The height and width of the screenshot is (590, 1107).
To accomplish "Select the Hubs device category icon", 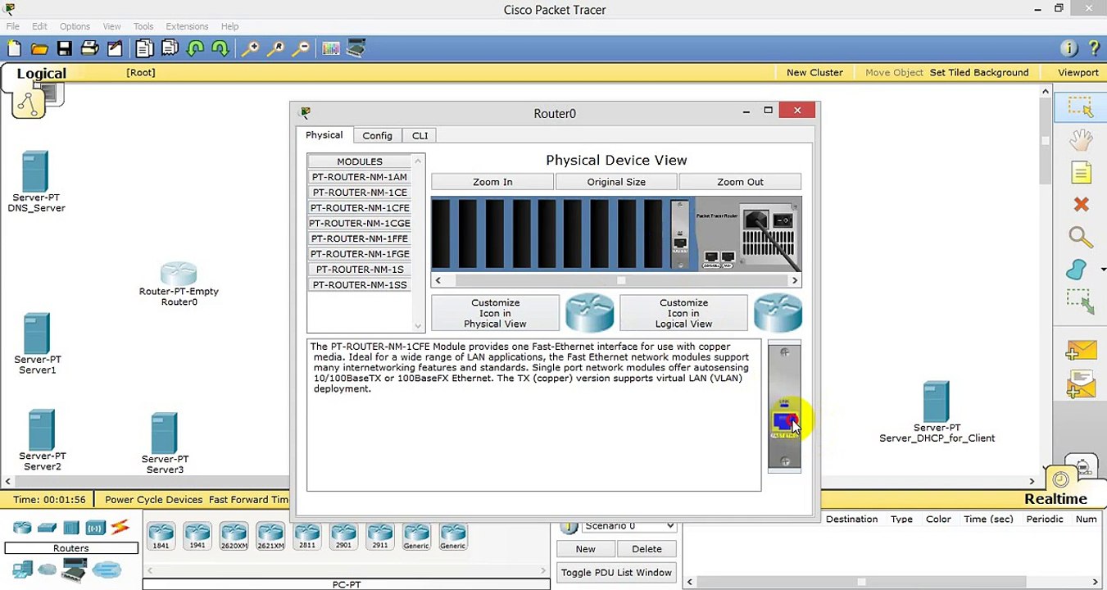I will click(x=71, y=528).
